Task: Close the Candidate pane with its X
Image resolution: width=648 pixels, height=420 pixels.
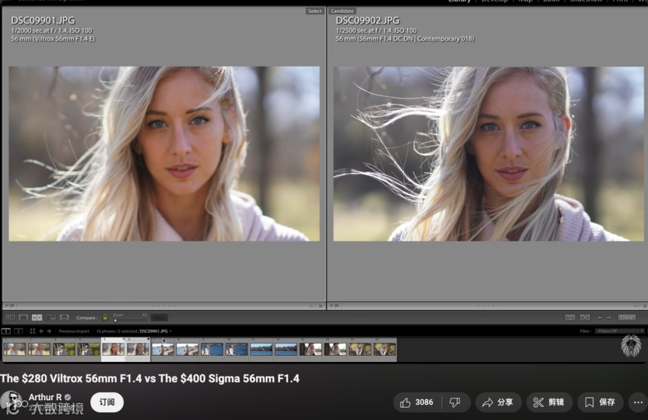Action: [644, 306]
